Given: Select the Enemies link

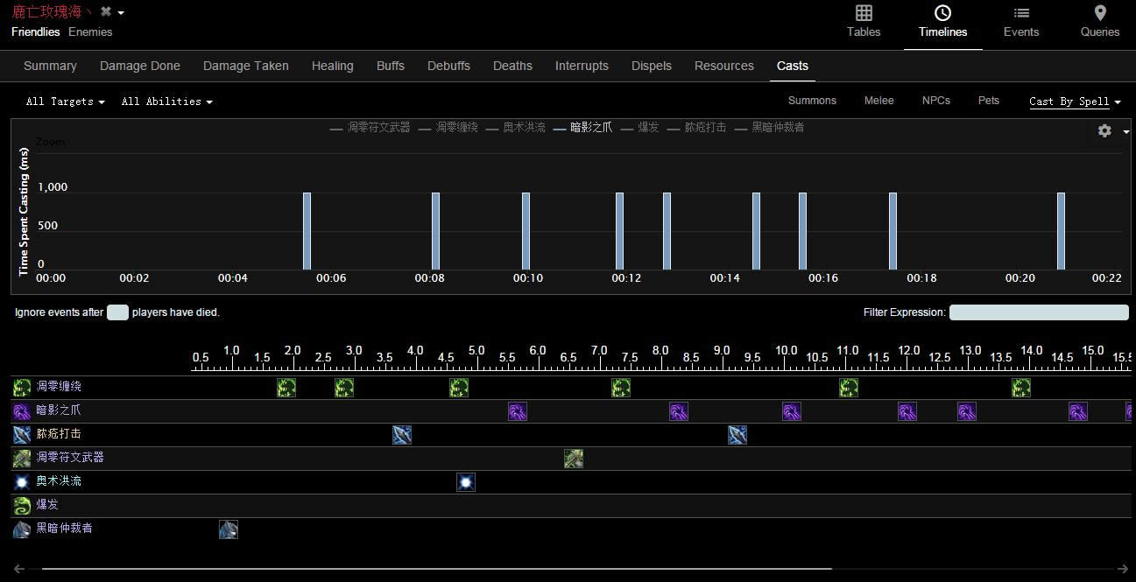Looking at the screenshot, I should pyautogui.click(x=90, y=32).
